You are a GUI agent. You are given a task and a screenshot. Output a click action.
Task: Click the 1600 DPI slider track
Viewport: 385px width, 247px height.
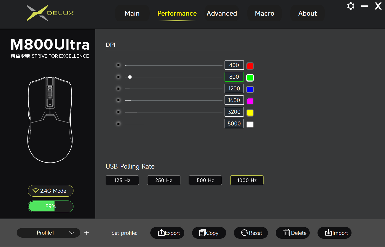coord(174,101)
